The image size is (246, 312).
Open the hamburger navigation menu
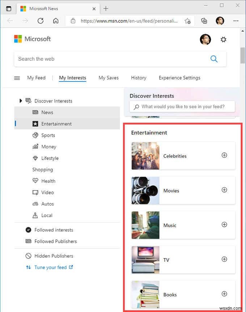click(17, 77)
